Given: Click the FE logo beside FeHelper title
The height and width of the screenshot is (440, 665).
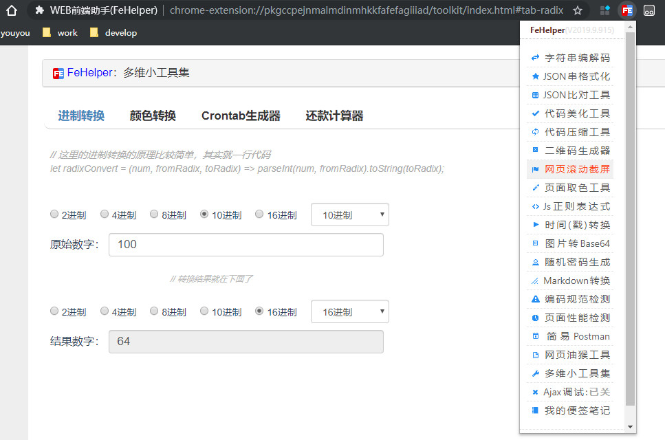Looking at the screenshot, I should (58, 74).
